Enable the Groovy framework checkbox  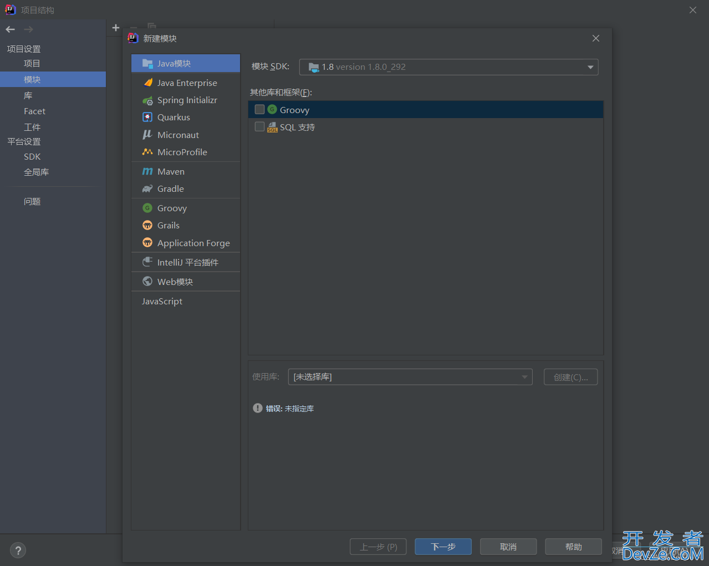pos(259,110)
